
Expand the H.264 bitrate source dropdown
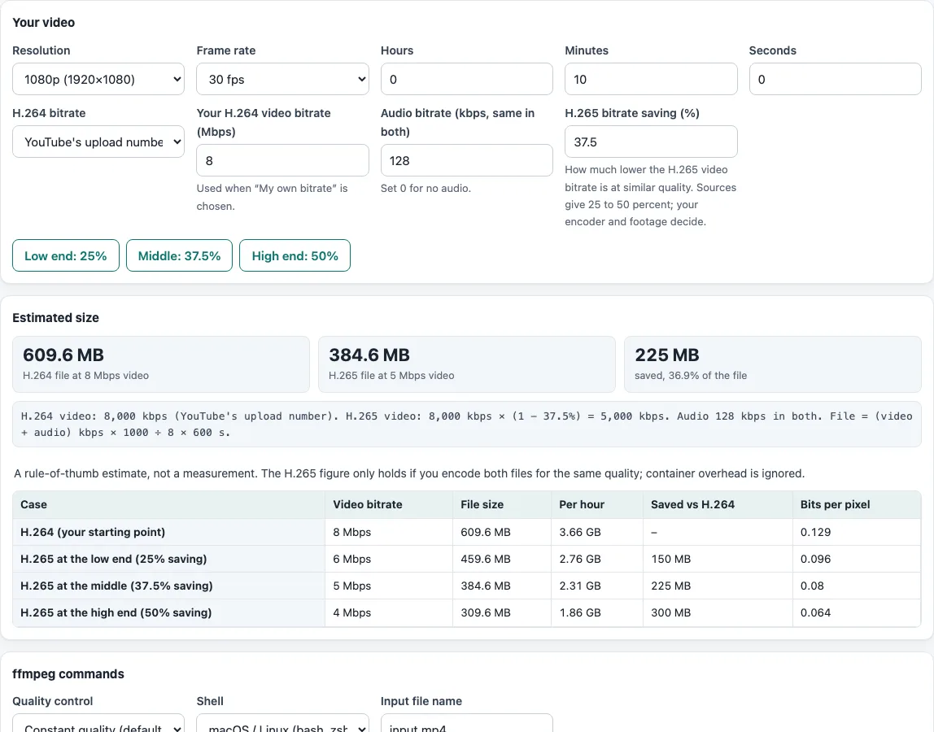[98, 142]
